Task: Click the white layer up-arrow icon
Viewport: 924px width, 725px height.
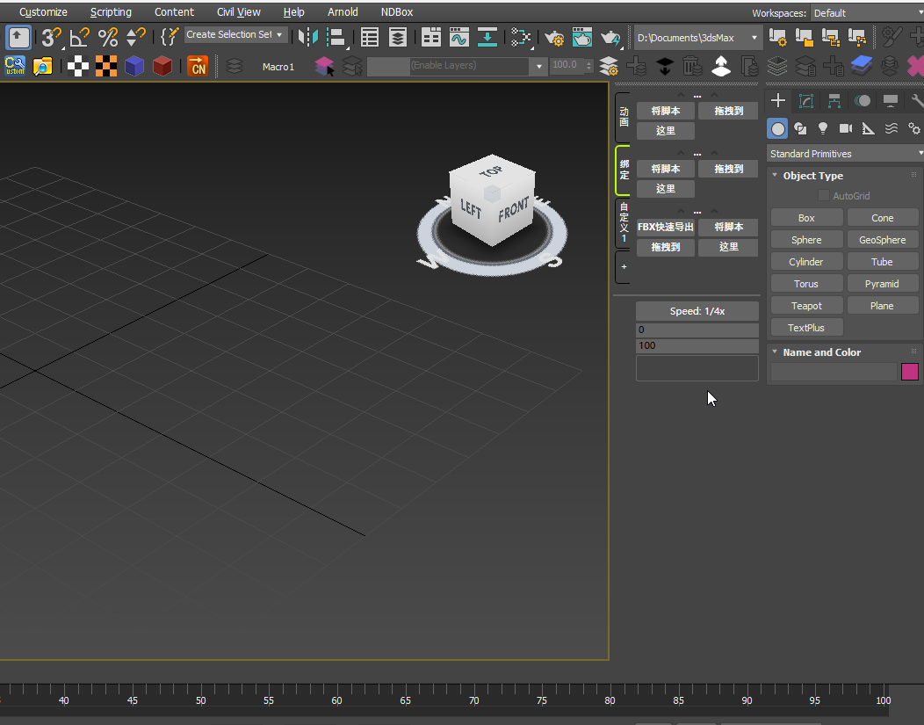Action: 721,66
